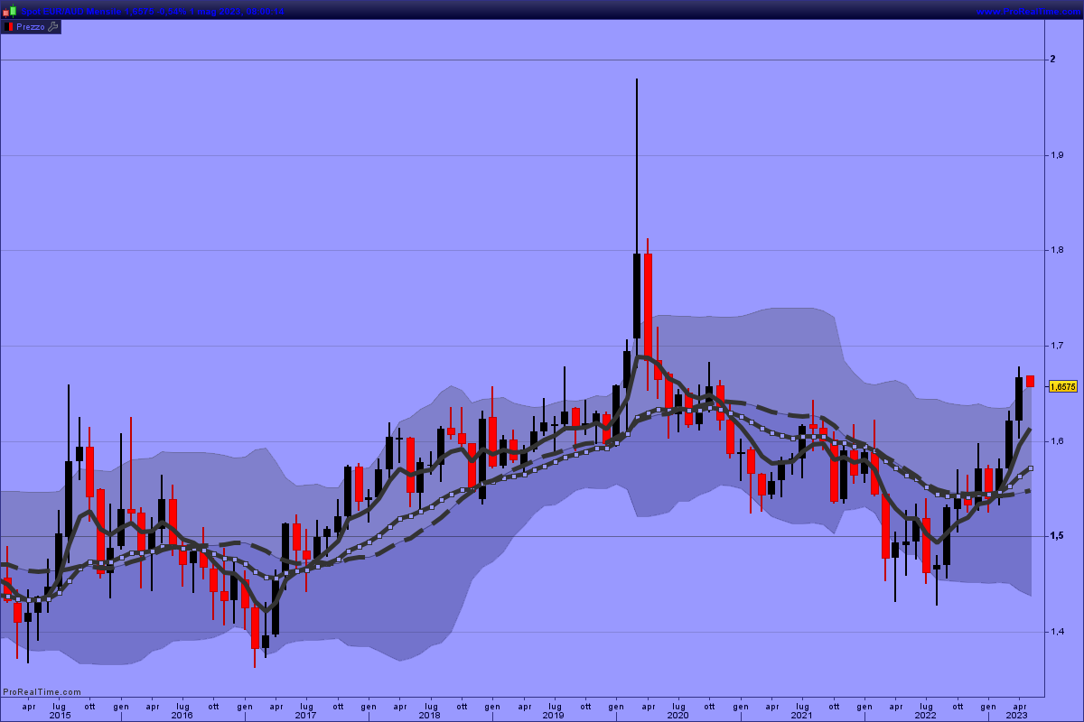The height and width of the screenshot is (722, 1084).
Task: Click the candlestick chart icon in title bar
Action: pos(9,11)
